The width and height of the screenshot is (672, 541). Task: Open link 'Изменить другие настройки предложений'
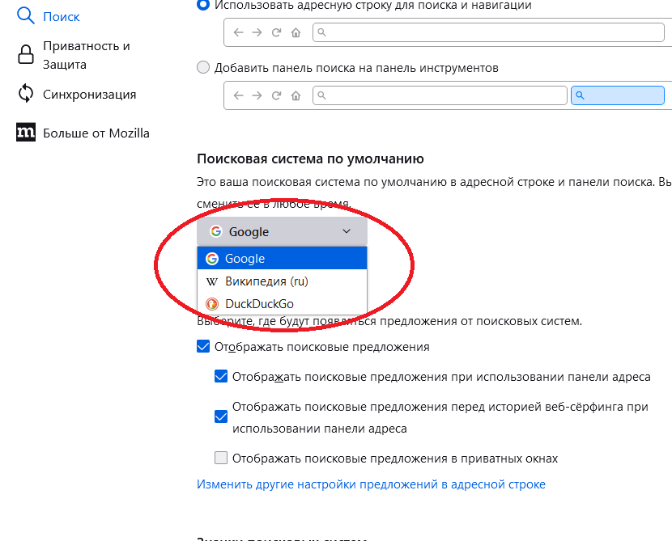371,484
